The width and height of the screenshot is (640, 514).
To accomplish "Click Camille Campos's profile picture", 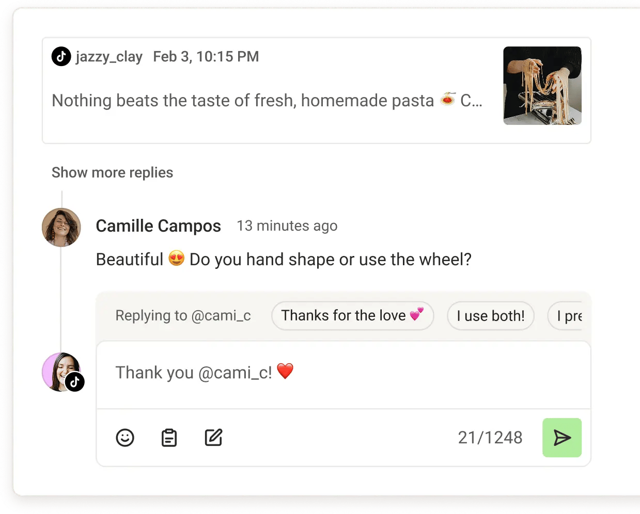I will tap(61, 228).
